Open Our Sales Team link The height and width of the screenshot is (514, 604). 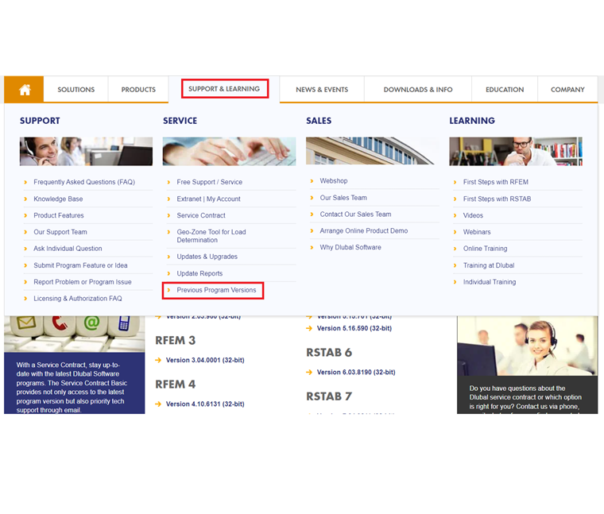[x=343, y=198]
